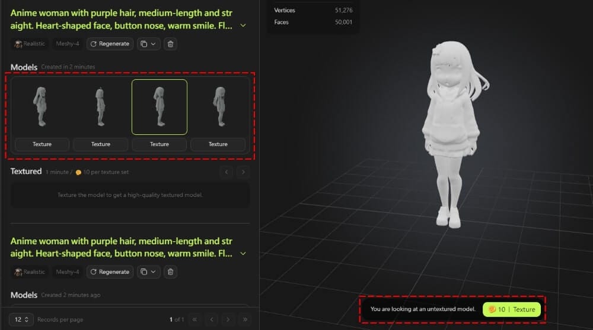Click 'Texture the model to get a high-quality' hint
The image size is (593, 330).
click(x=130, y=195)
